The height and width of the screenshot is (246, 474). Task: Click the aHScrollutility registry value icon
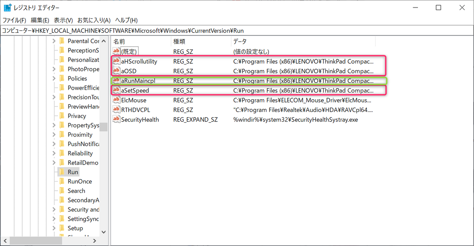coord(117,61)
